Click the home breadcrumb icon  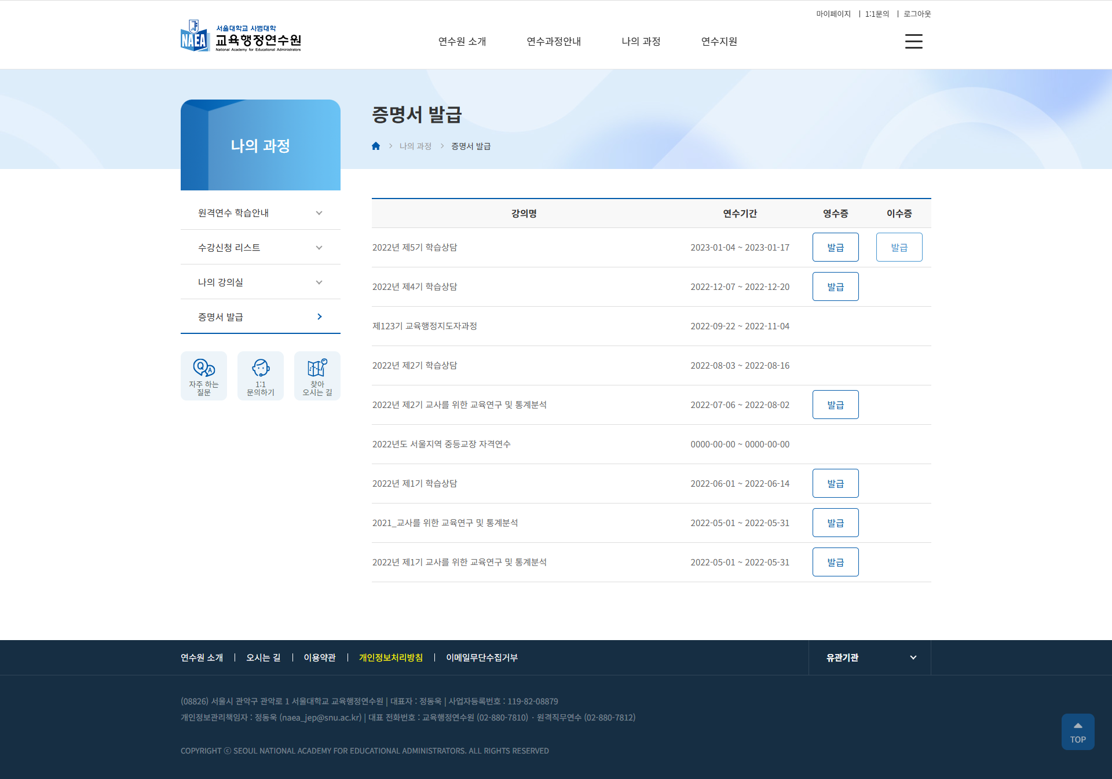pyautogui.click(x=376, y=146)
